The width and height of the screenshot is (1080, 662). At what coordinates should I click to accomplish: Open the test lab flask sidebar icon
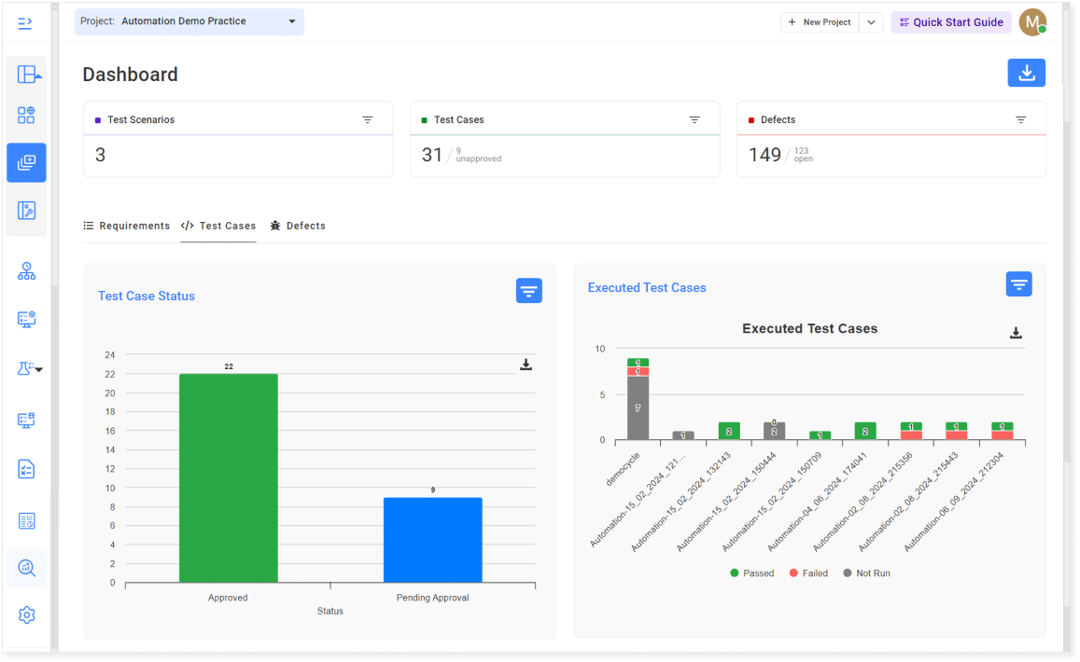point(27,369)
